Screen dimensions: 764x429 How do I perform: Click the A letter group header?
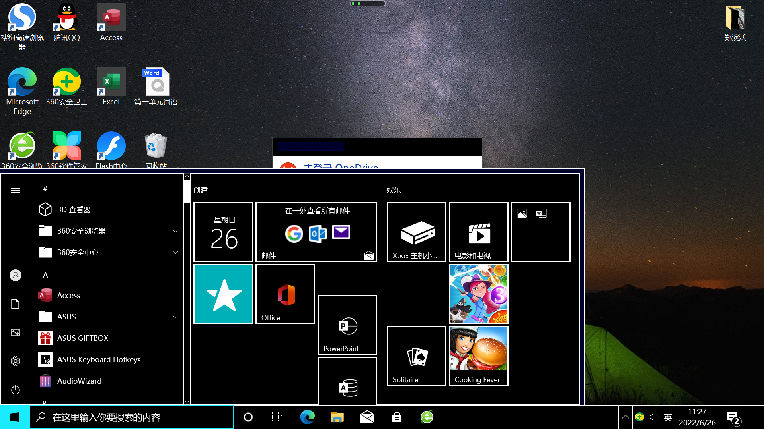point(45,275)
